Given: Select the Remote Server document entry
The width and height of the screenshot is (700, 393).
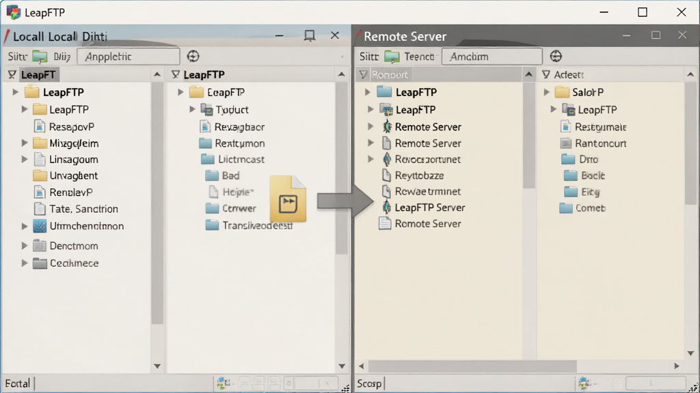Looking at the screenshot, I should coord(422,143).
